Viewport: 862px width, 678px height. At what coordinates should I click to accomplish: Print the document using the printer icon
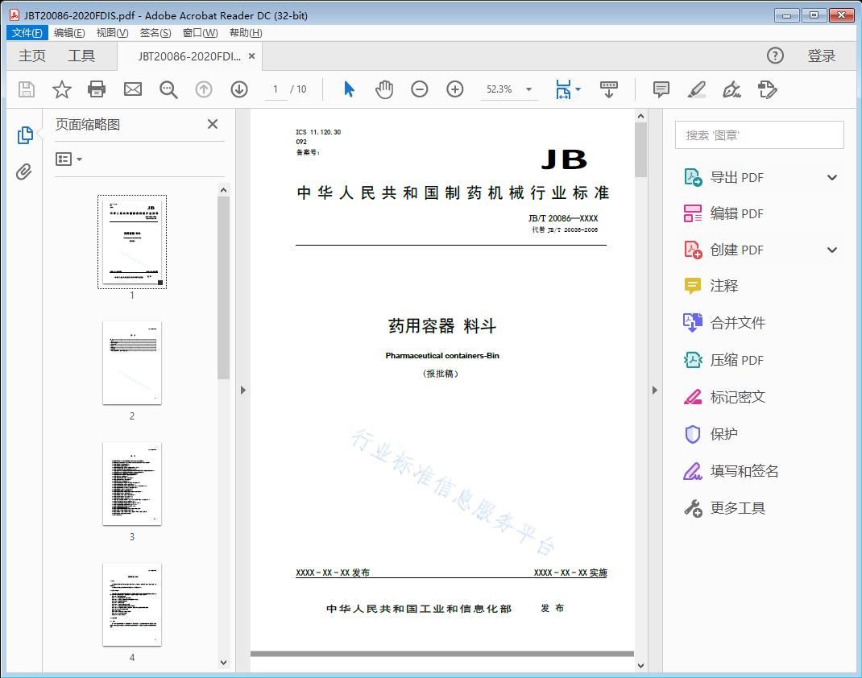[97, 89]
